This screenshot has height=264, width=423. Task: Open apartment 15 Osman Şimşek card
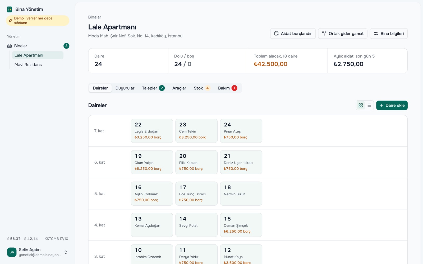tap(241, 225)
